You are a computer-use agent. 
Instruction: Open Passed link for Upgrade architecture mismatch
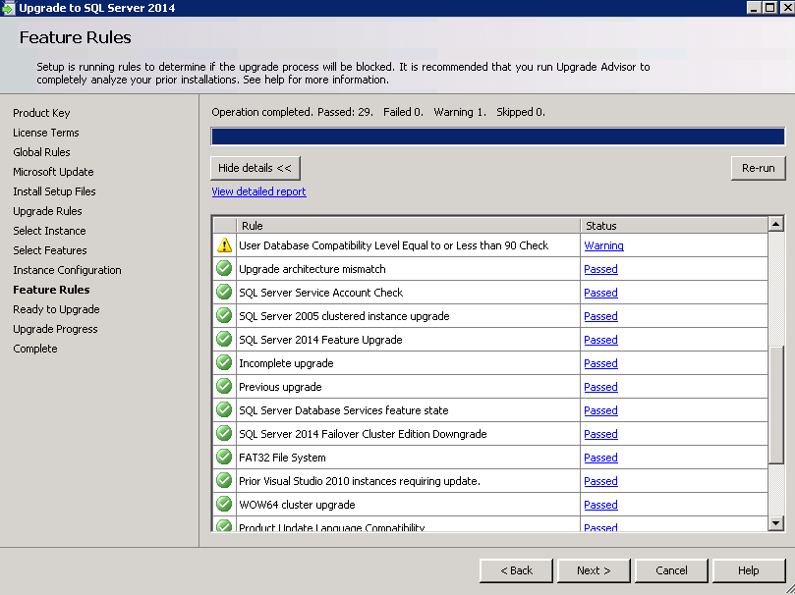[x=600, y=269]
